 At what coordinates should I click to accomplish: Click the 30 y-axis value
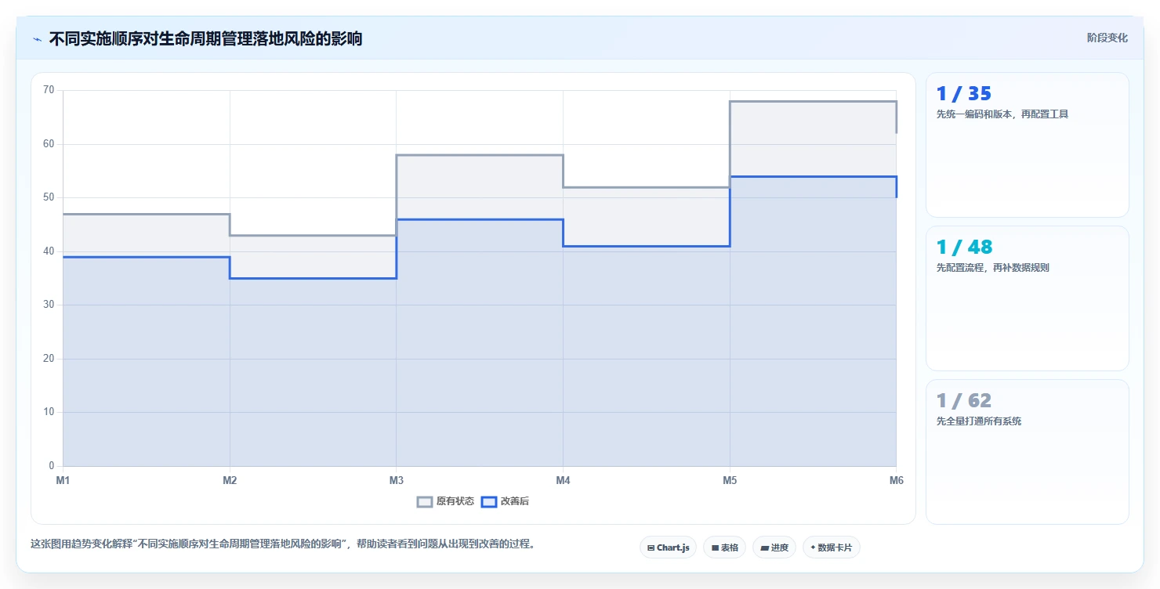tap(49, 305)
